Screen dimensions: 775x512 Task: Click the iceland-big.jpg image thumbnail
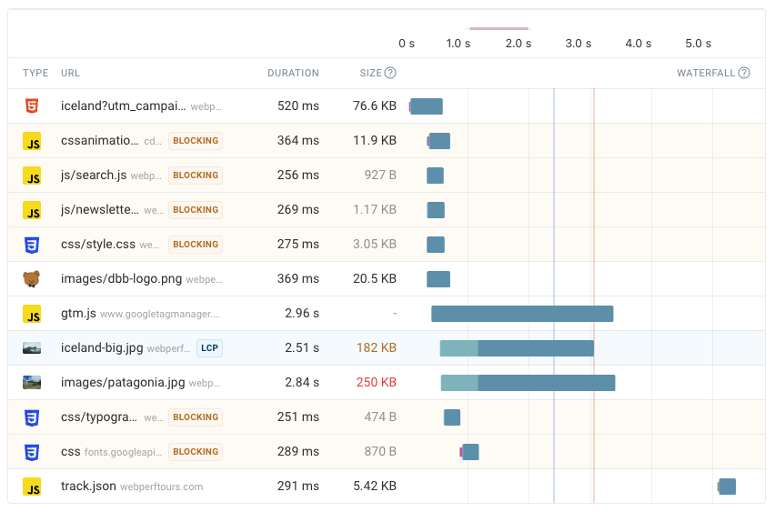pos(32,348)
